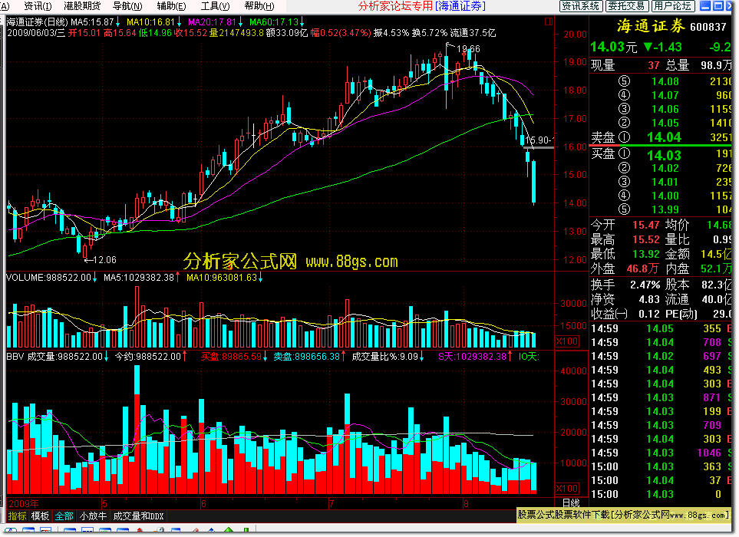Image resolution: width=739 pixels, height=537 pixels.
Task: Open the 帮助(H) menu
Action: (259, 6)
